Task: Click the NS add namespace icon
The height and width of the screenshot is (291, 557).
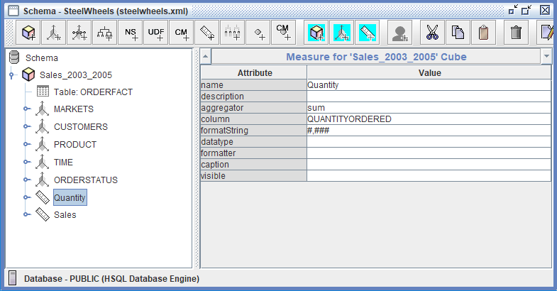Action: pyautogui.click(x=131, y=33)
